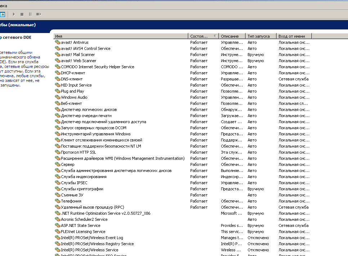
Task: Click gear icon of Сервер service
Action: [58, 164]
